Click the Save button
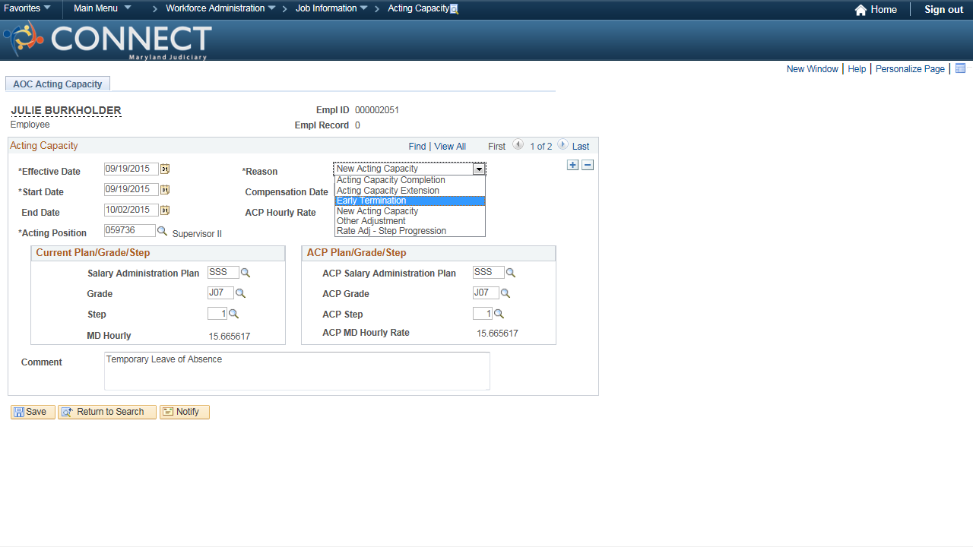The height and width of the screenshot is (547, 973). click(x=33, y=412)
